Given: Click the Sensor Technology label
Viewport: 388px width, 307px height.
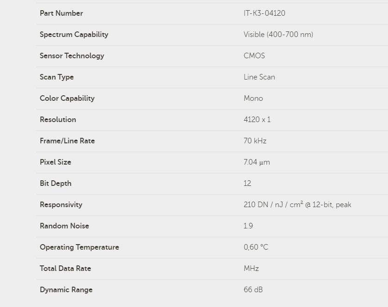Looking at the screenshot, I should tap(72, 56).
